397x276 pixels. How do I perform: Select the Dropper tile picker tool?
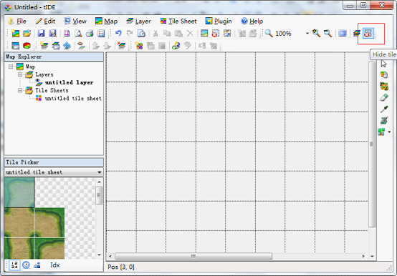click(x=384, y=109)
